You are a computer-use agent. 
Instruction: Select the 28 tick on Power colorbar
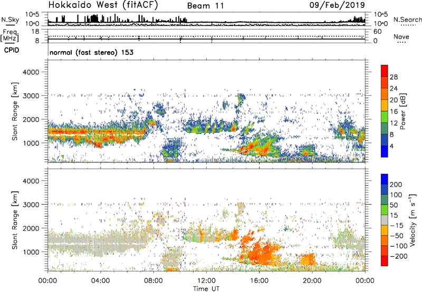[394, 77]
